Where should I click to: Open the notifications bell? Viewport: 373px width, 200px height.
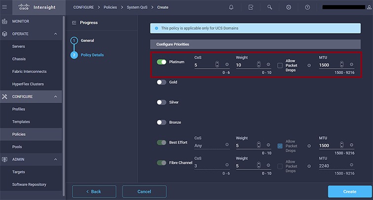coord(232,7)
